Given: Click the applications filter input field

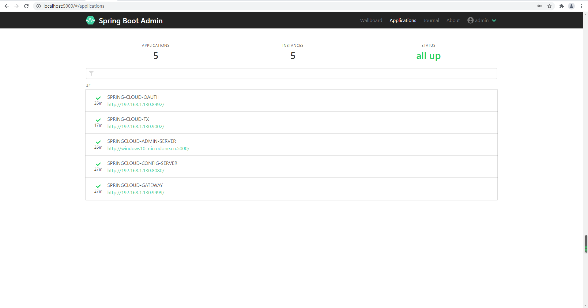Looking at the screenshot, I should tap(291, 73).
